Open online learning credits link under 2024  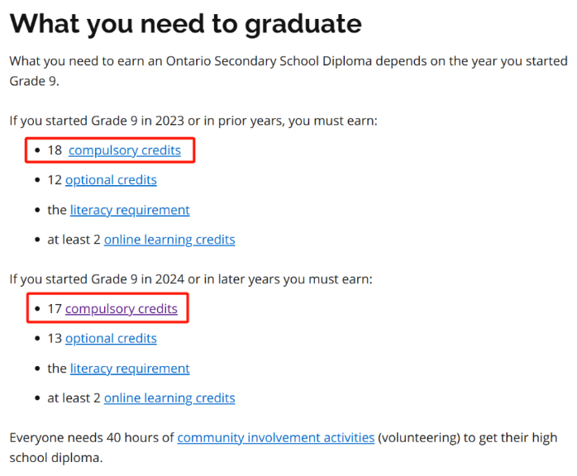tap(169, 398)
